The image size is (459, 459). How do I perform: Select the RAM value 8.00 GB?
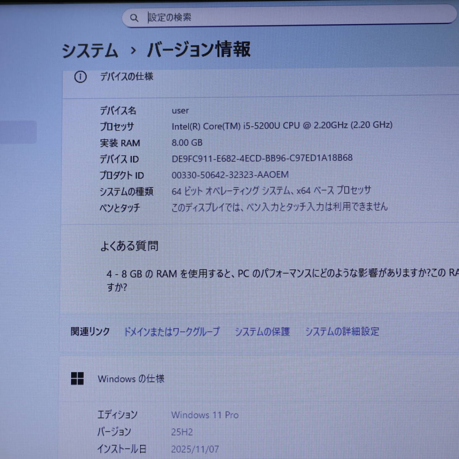pos(187,143)
